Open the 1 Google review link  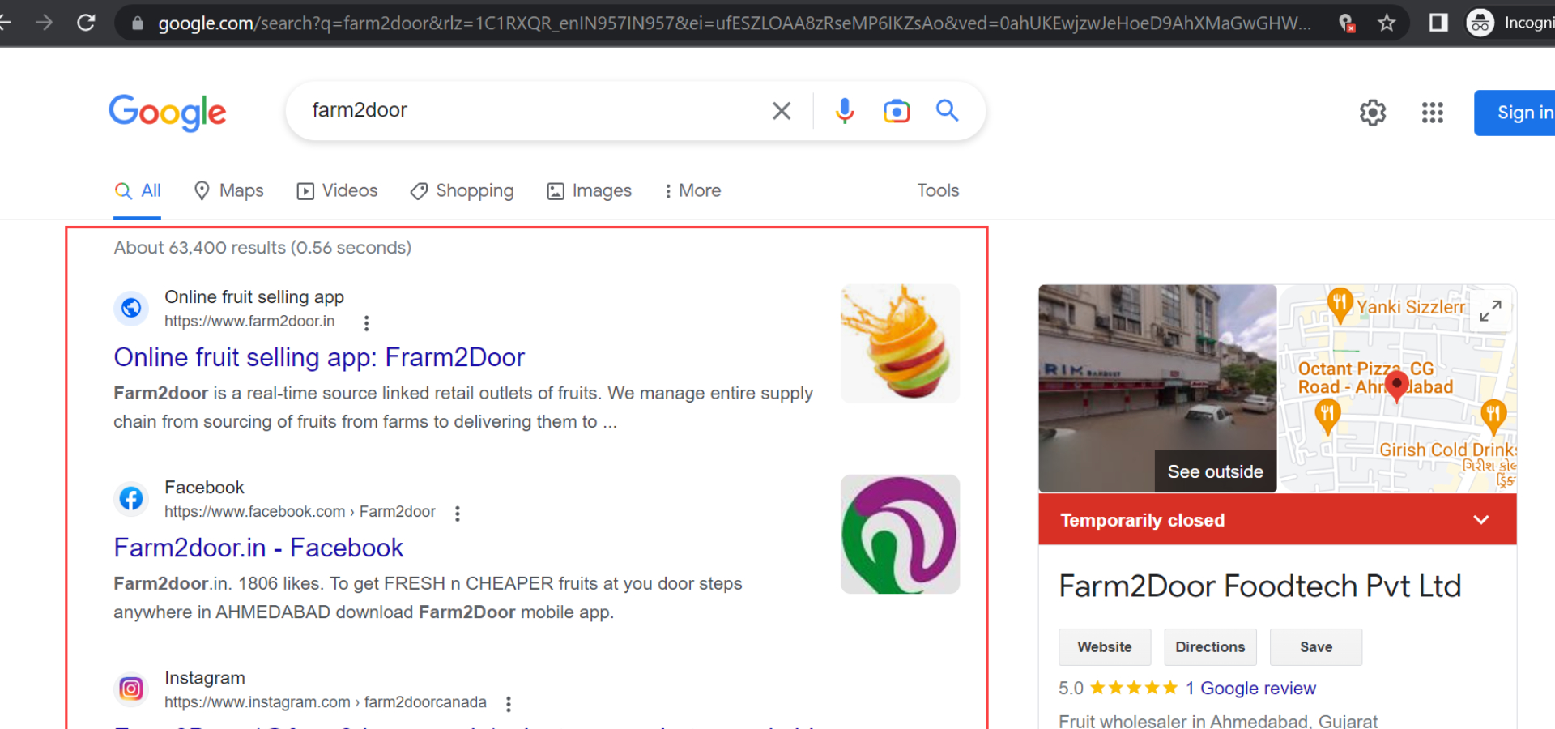tap(1250, 688)
